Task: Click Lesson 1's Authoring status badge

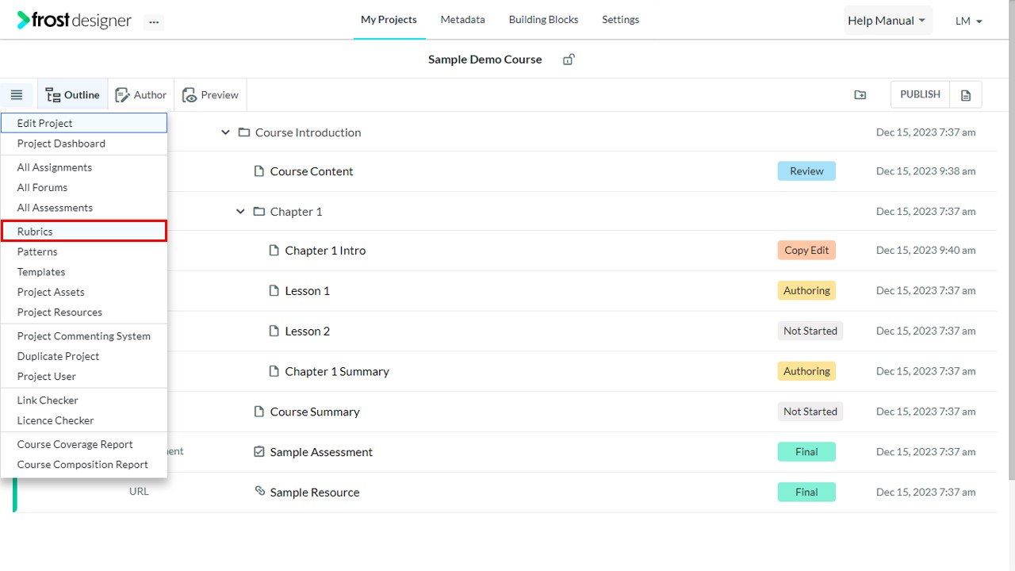Action: click(806, 291)
